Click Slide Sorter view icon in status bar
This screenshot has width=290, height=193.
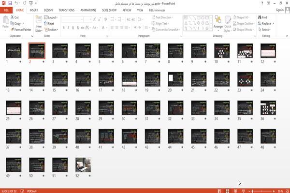point(228,191)
